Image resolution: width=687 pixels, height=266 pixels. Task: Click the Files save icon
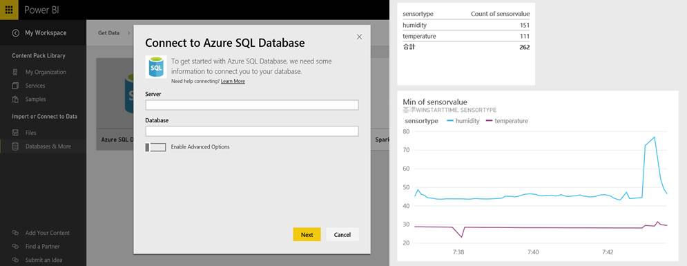tap(15, 133)
